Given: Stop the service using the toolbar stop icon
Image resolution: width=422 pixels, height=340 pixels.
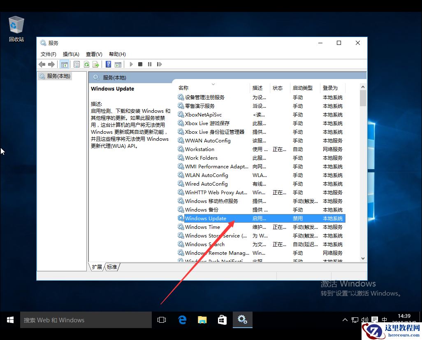Looking at the screenshot, I should coord(141,64).
